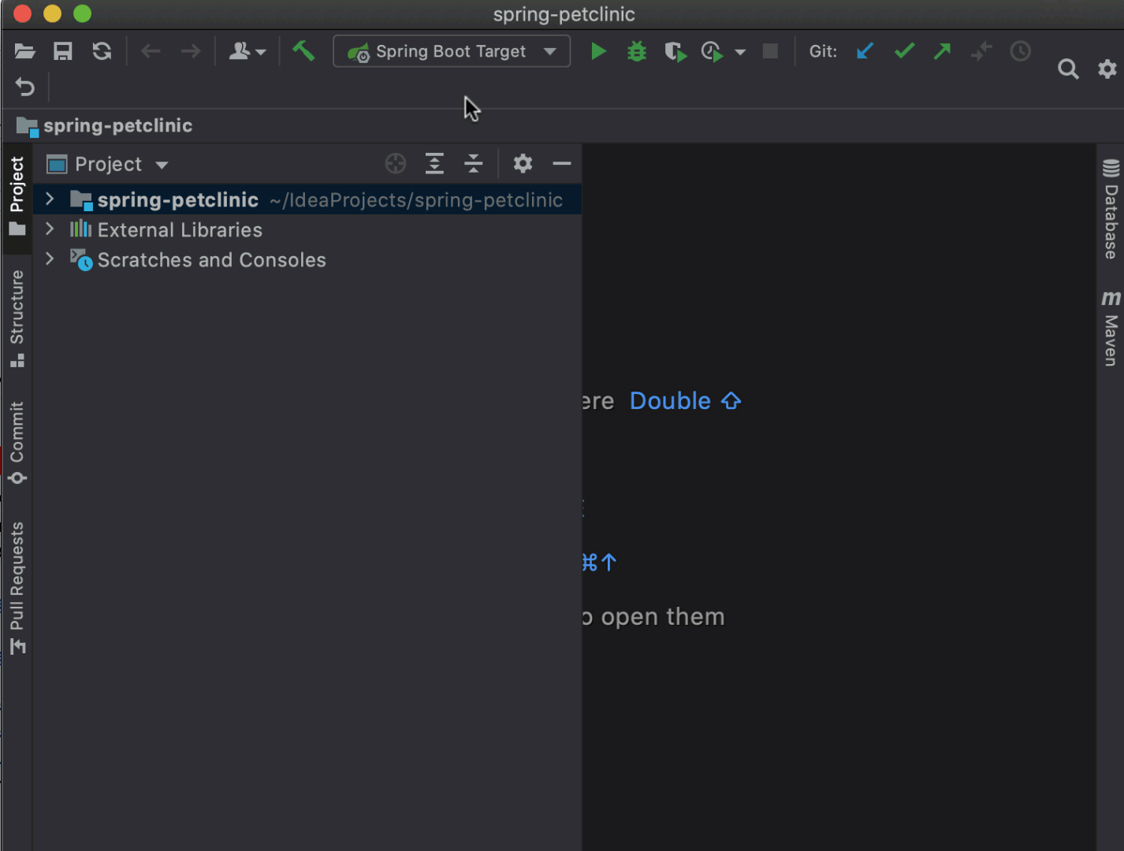Run the application with green play button
1124x851 pixels.
(598, 52)
